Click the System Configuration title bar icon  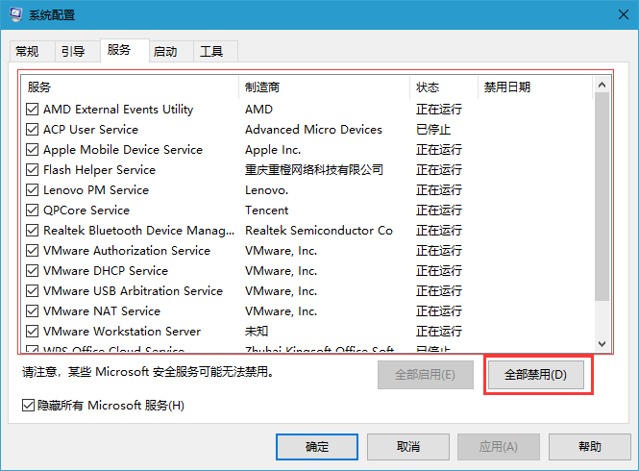pyautogui.click(x=15, y=15)
